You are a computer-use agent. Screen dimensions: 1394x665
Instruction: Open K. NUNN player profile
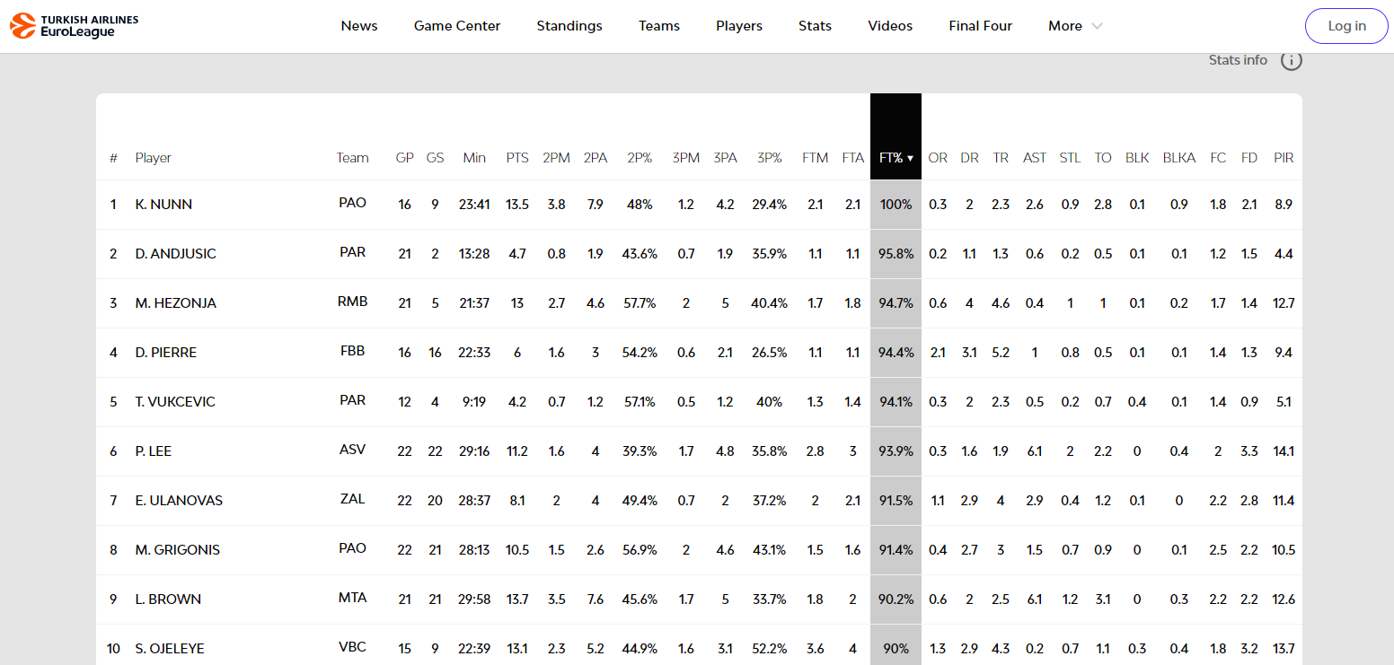pyautogui.click(x=163, y=205)
